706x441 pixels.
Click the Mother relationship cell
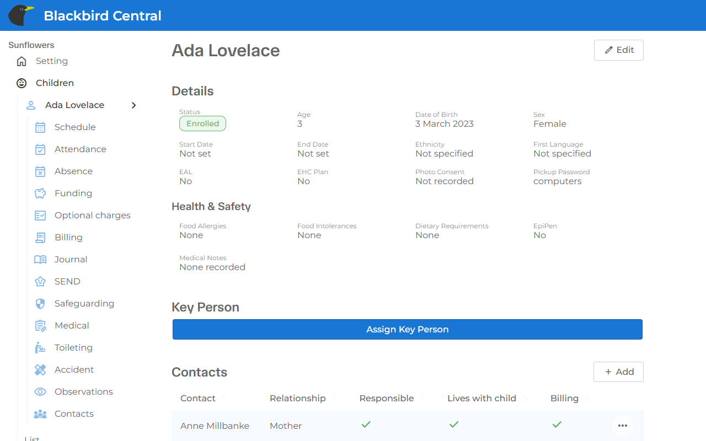pos(286,426)
